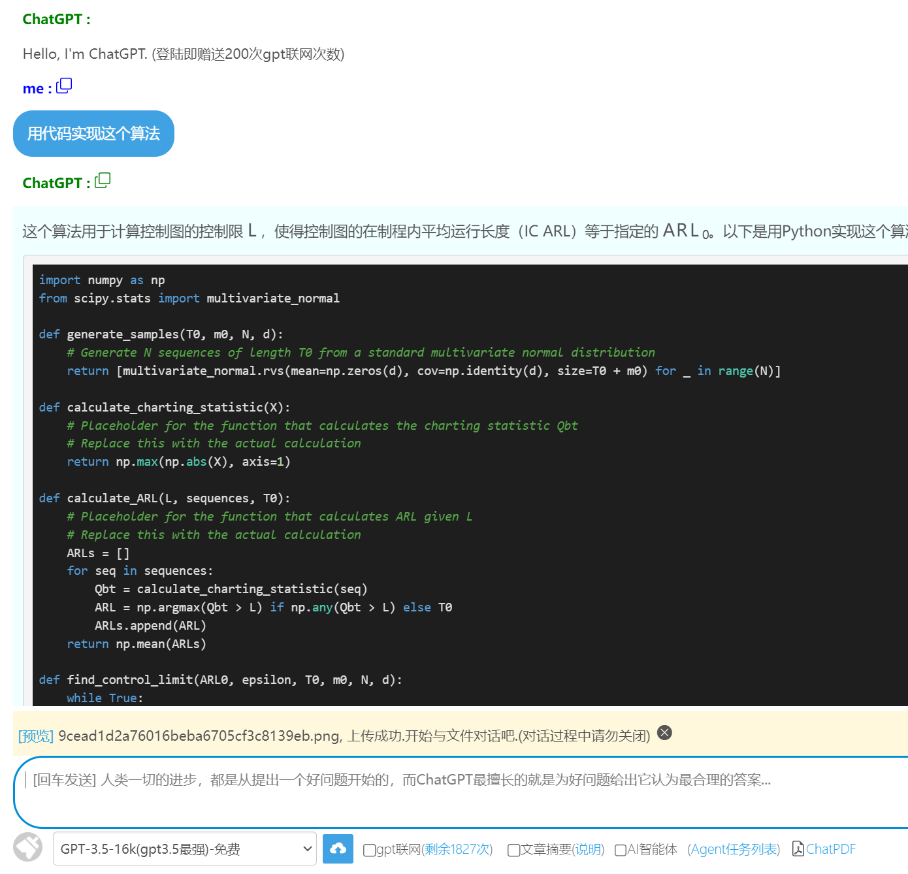Toggle the 文章摘要 checkbox
Image resolution: width=908 pixels, height=874 pixels.
(513, 850)
